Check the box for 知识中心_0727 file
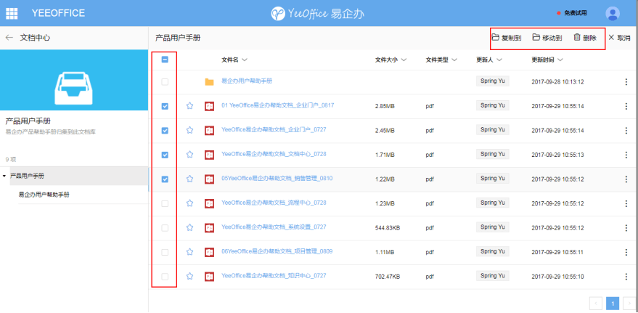638x313 pixels. coord(165,277)
